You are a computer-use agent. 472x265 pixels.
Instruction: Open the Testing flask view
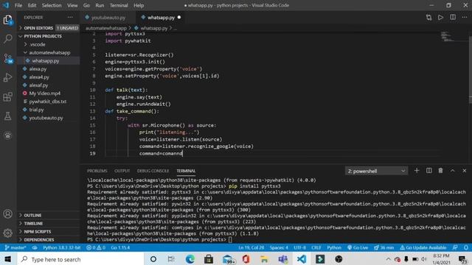click(8, 116)
